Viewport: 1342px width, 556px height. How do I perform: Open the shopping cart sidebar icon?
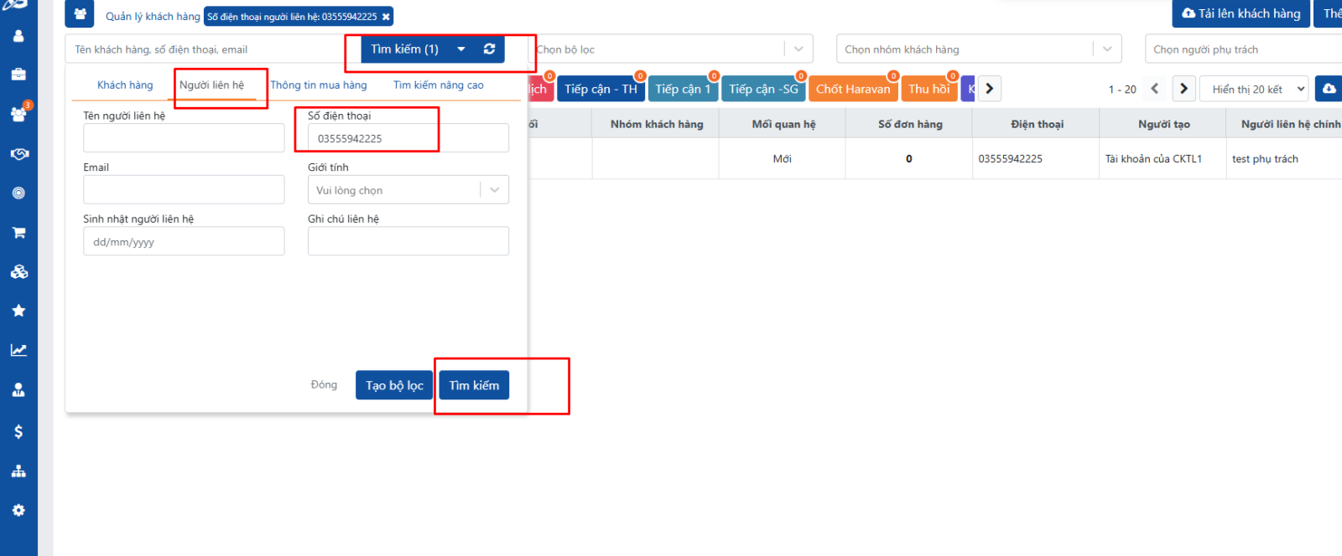18,233
